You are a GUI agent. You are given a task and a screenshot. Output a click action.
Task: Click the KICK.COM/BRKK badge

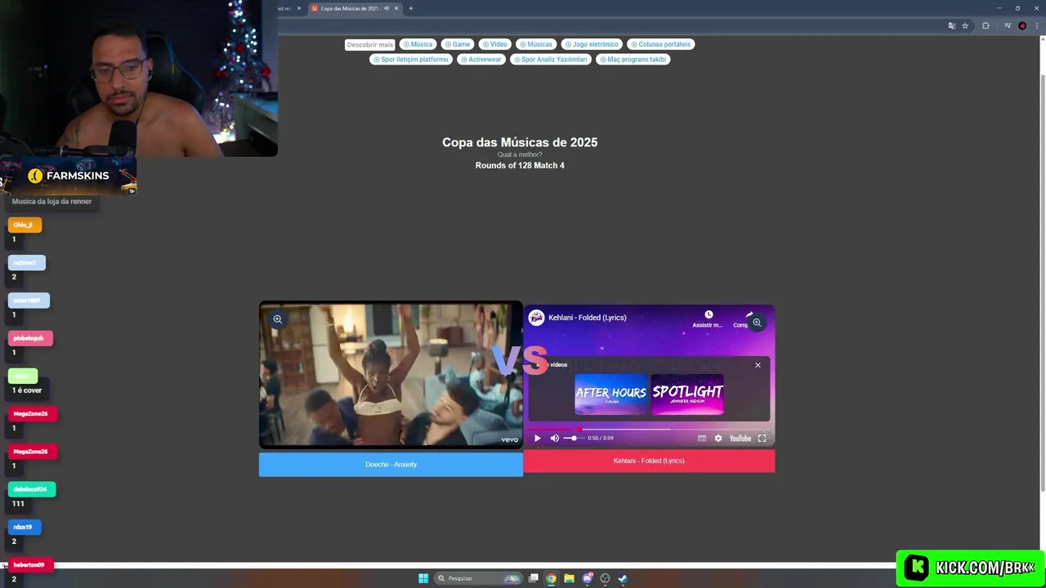pyautogui.click(x=970, y=568)
